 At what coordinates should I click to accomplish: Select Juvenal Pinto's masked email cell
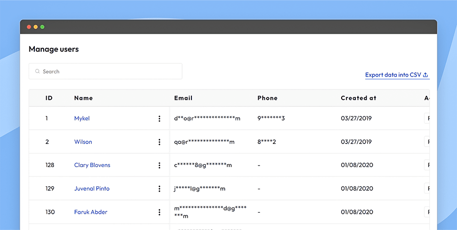point(200,189)
